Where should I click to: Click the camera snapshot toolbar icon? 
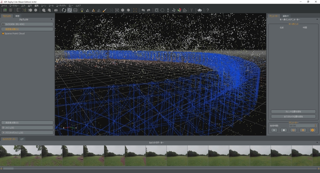pyautogui.click(x=56, y=10)
